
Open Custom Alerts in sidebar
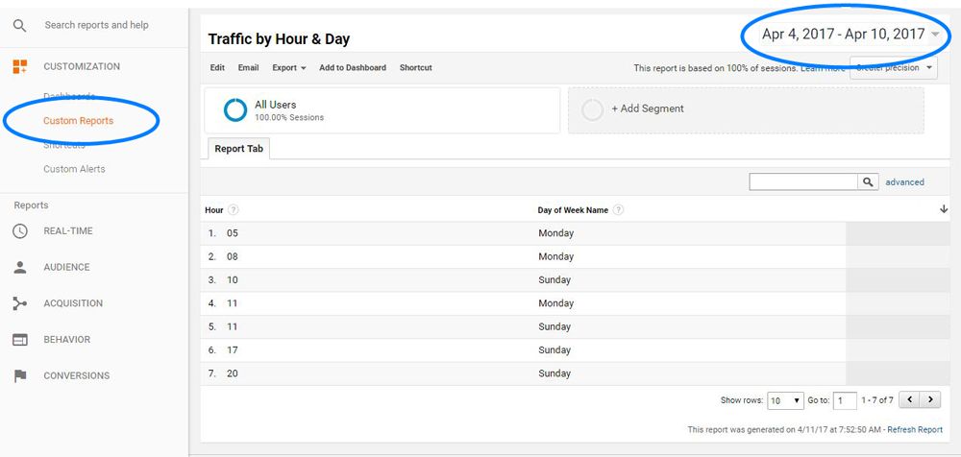74,169
